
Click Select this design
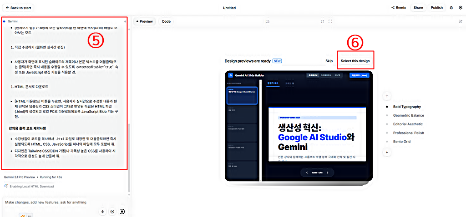[355, 61]
